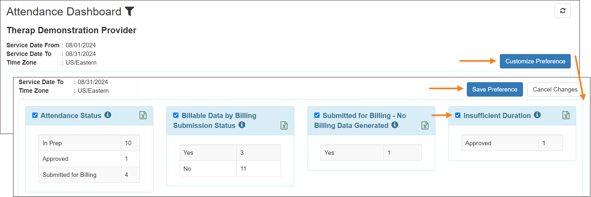Export Attendance Status to Excel
Screen dimensions: 591x197
pyautogui.click(x=143, y=115)
